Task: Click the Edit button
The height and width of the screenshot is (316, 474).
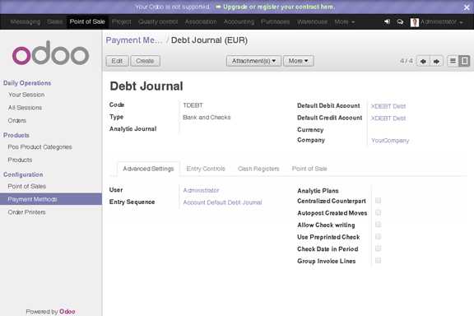Action: [x=117, y=61]
